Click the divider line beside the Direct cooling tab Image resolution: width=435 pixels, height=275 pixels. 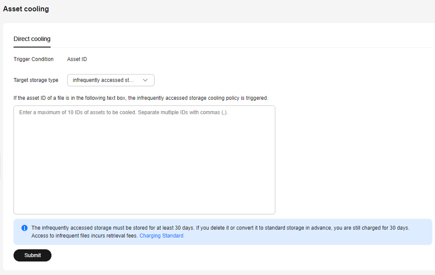(x=241, y=48)
